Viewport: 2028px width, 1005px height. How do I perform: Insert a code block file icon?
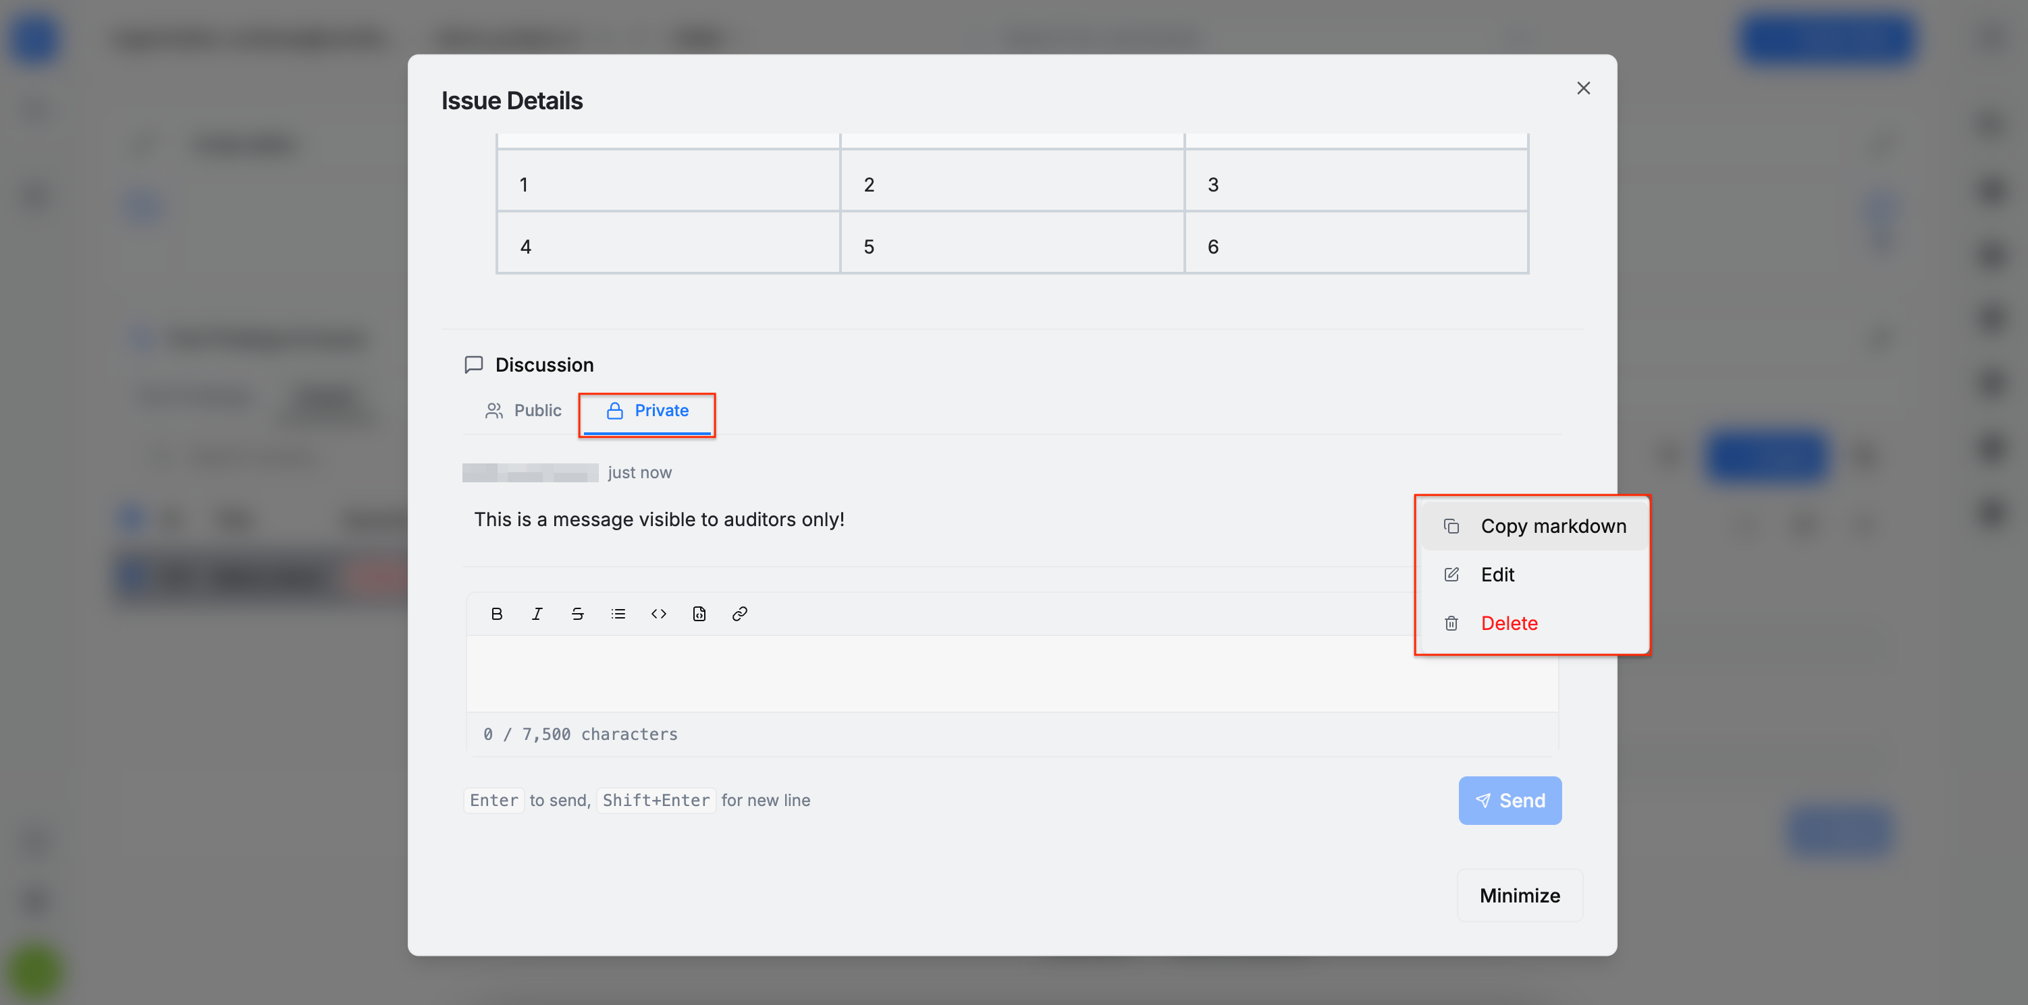tap(699, 613)
